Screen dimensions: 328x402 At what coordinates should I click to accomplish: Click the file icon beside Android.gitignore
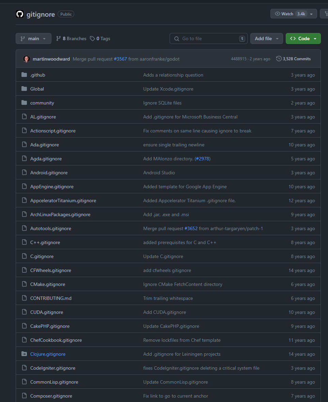click(x=25, y=173)
